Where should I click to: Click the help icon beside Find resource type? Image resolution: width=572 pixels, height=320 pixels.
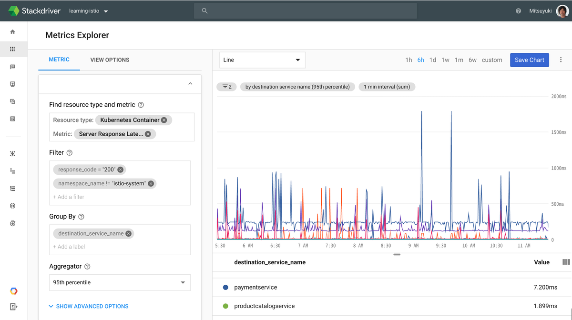141,105
